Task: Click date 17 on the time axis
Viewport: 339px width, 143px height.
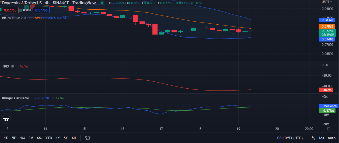Action: [x=161, y=129]
